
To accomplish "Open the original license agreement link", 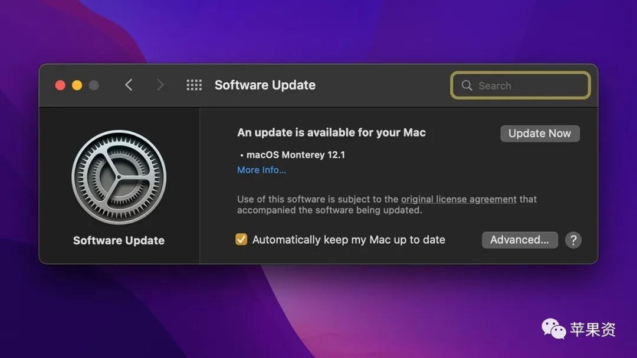I will 458,199.
